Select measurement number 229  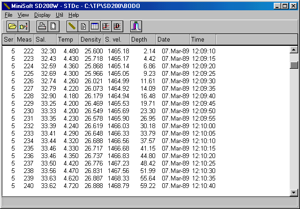point(29,103)
